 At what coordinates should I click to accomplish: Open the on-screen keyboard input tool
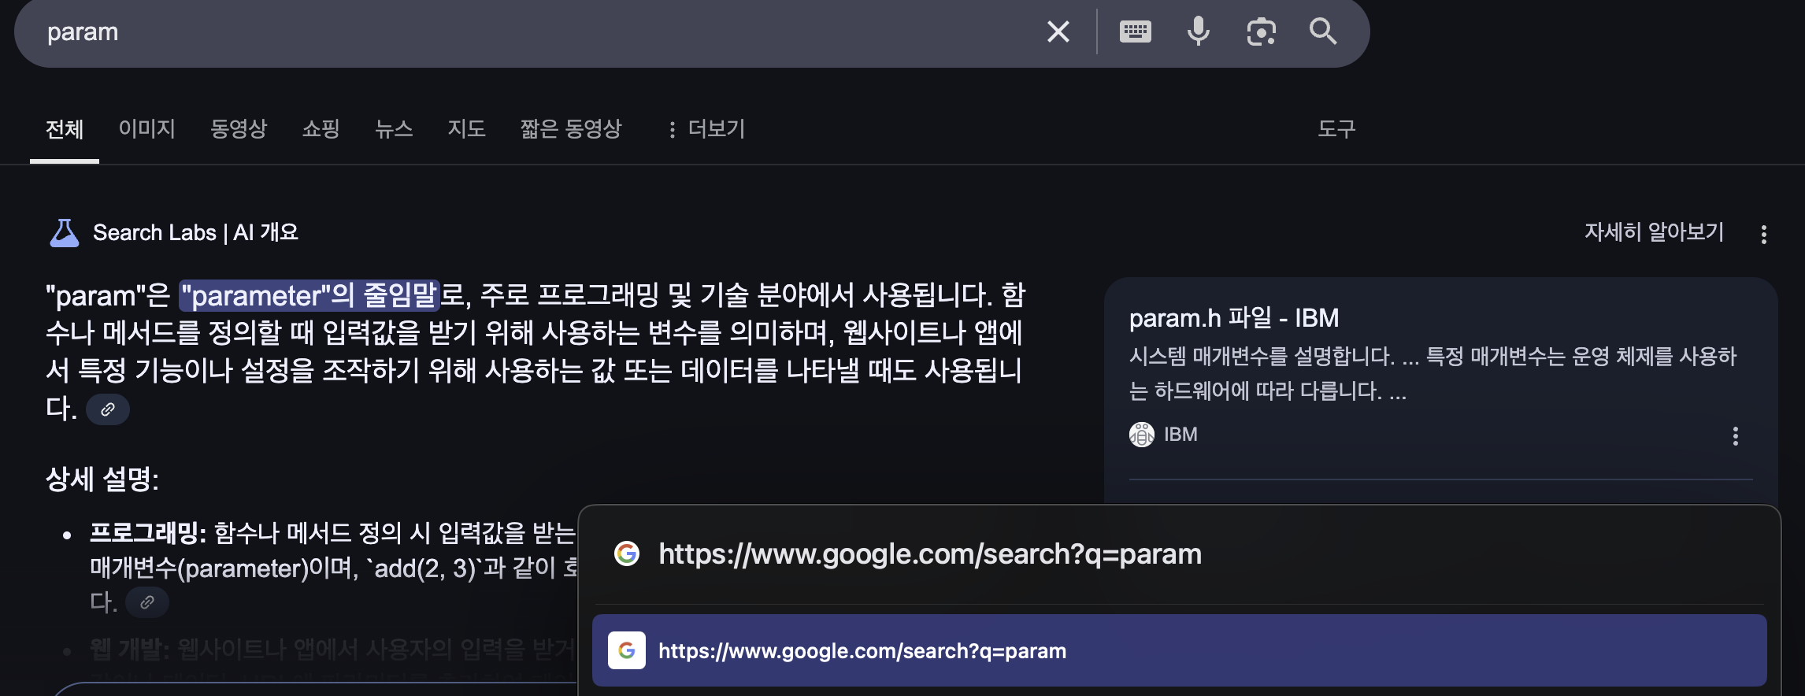[1135, 32]
